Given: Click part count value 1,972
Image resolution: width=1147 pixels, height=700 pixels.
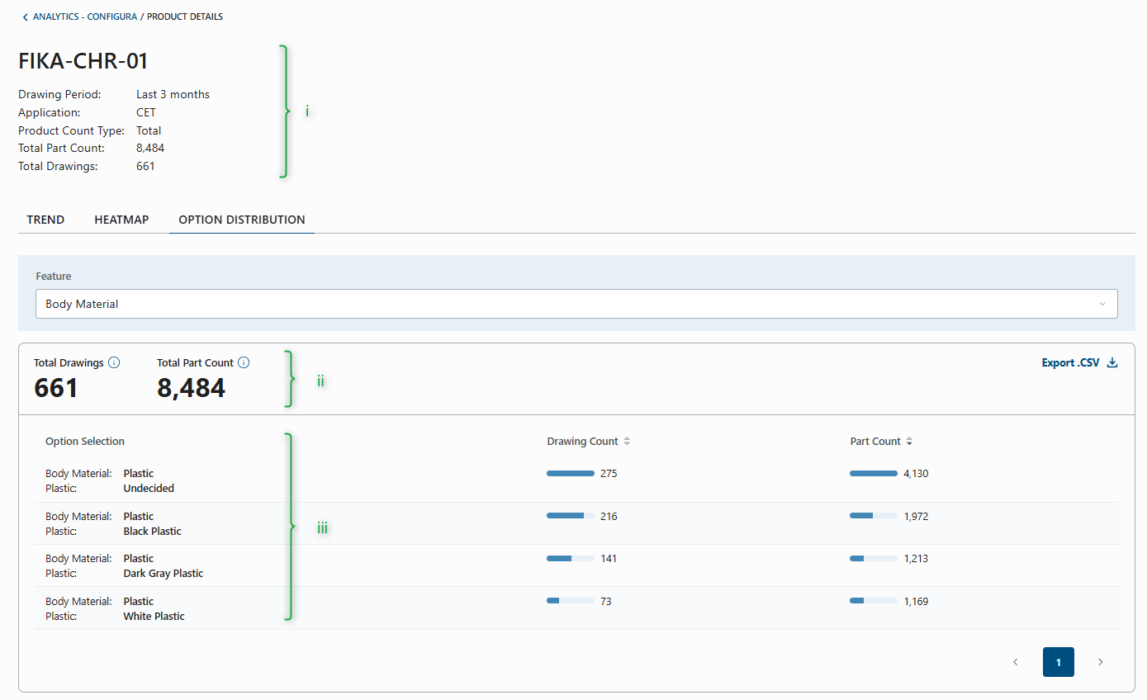Looking at the screenshot, I should click(916, 517).
